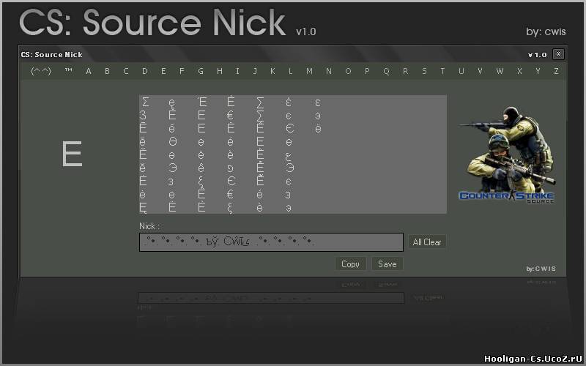Show variants for letter K

(x=272, y=71)
